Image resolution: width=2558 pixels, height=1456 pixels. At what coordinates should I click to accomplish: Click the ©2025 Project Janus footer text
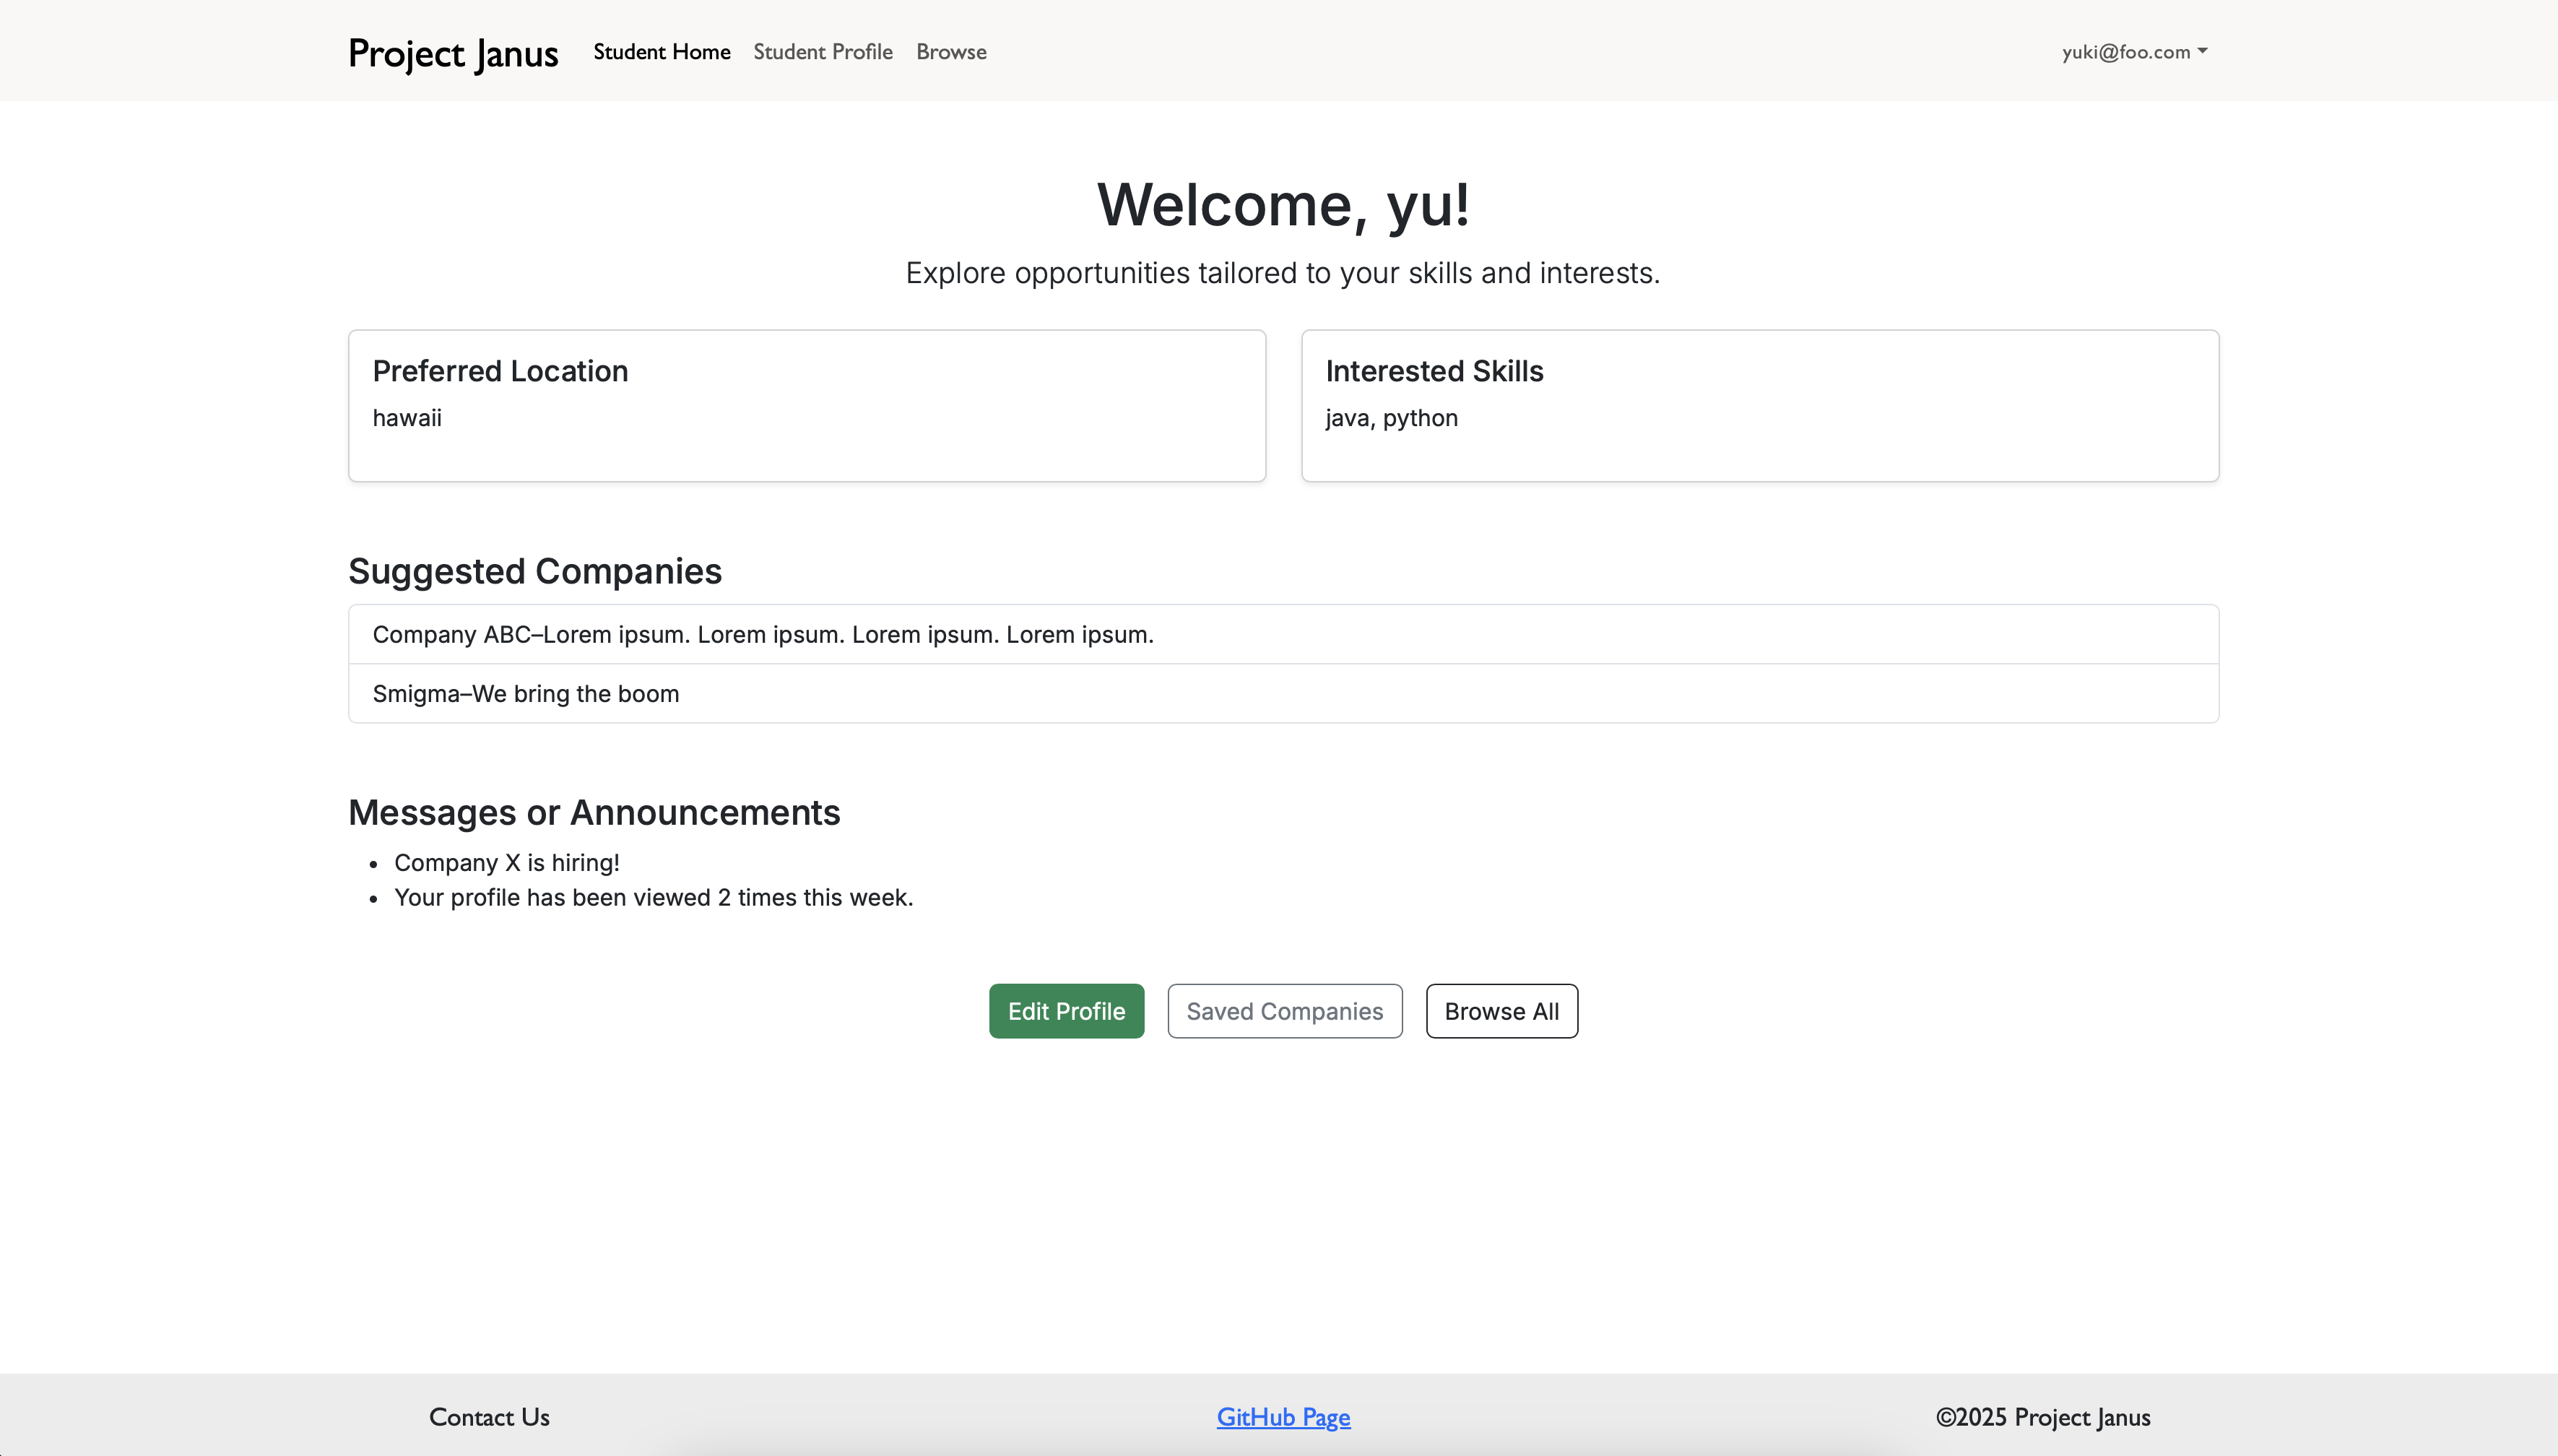2042,1417
